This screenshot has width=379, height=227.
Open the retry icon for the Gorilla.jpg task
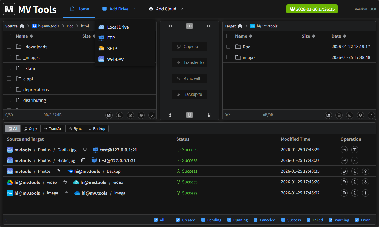(344, 150)
